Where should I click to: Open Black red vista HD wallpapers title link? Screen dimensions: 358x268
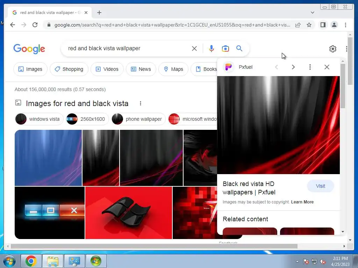pos(249,188)
